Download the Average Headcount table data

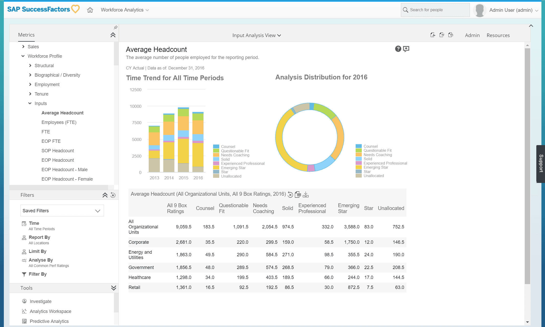(306, 195)
